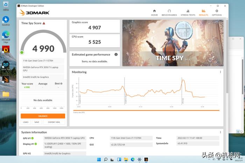Click the orange Frame rate (FPS) legend bar
245x163 pixels.
pos(146,111)
